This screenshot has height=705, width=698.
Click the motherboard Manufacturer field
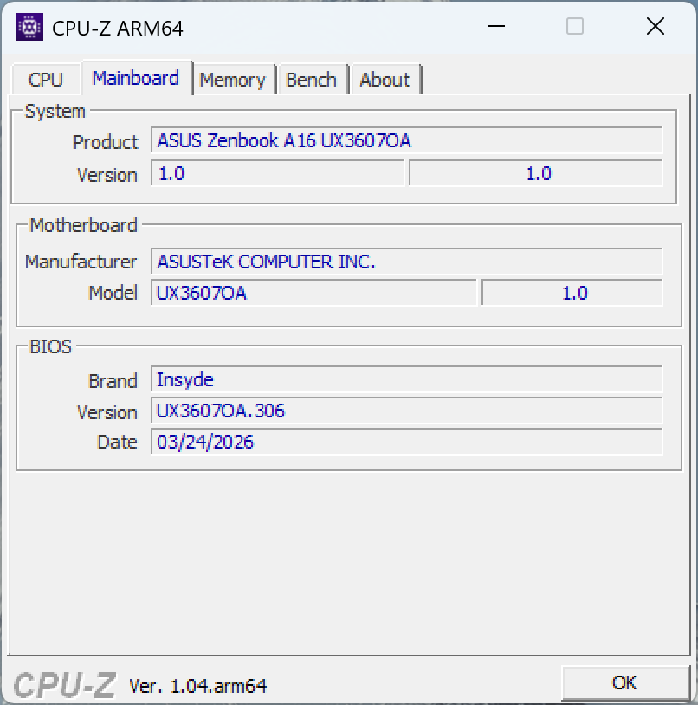click(x=406, y=262)
